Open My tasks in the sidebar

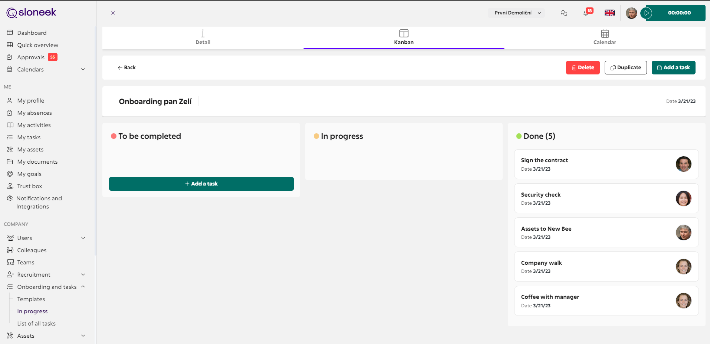29,137
